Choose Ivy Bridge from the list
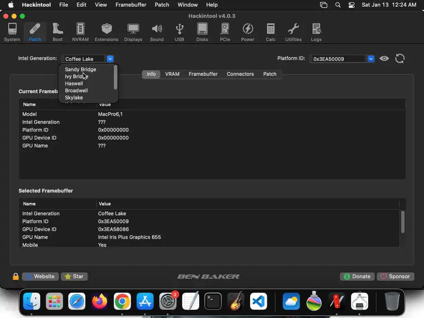Viewport: 424px width, 318px height. pos(77,76)
